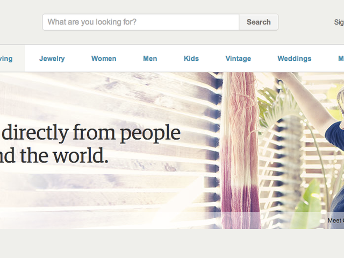This screenshot has width=344, height=258.
Task: Select the cut-off category right of Weddings
Action: coord(341,59)
